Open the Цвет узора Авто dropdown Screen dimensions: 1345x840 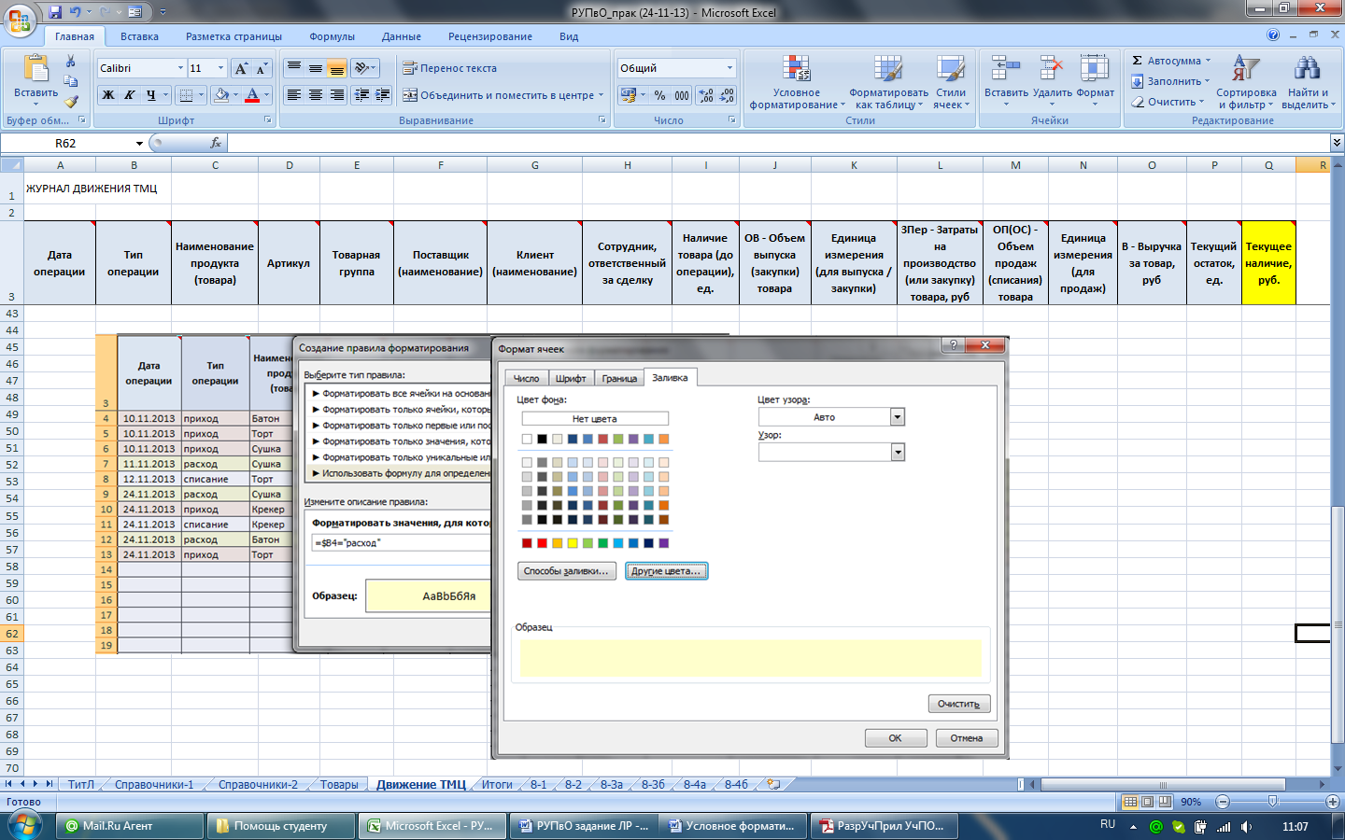coord(898,417)
